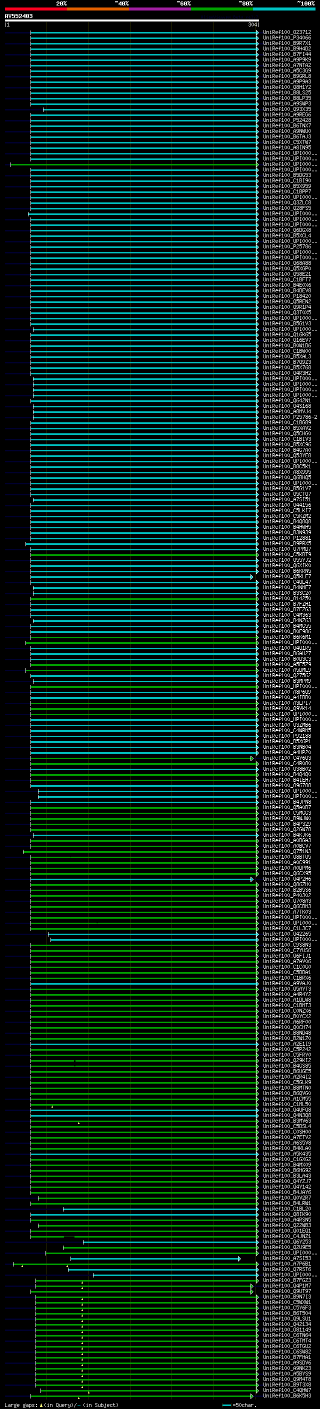Select label UniRef100_Q9R1P4

287,307
